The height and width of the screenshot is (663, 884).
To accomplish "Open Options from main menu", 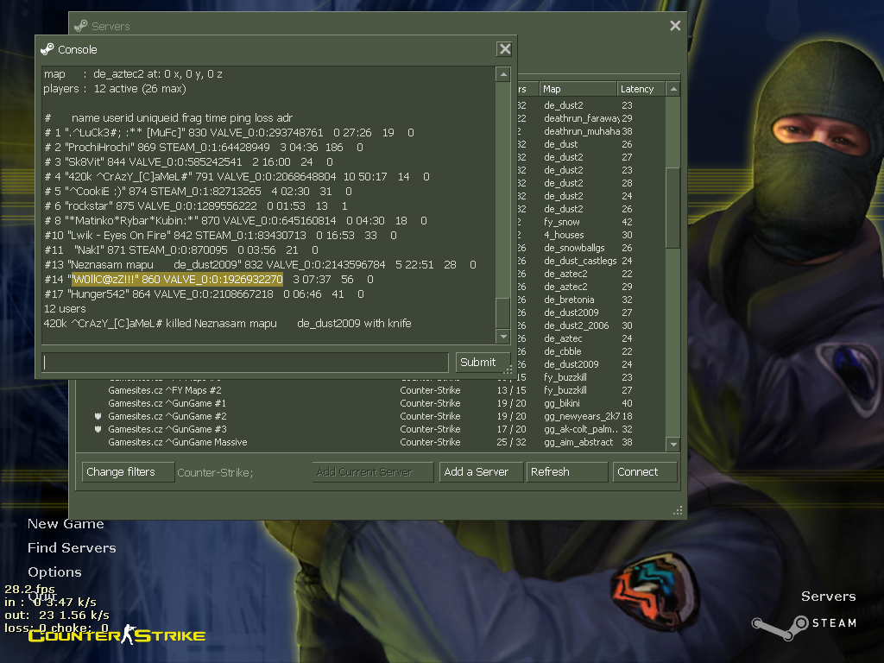I will 54,572.
